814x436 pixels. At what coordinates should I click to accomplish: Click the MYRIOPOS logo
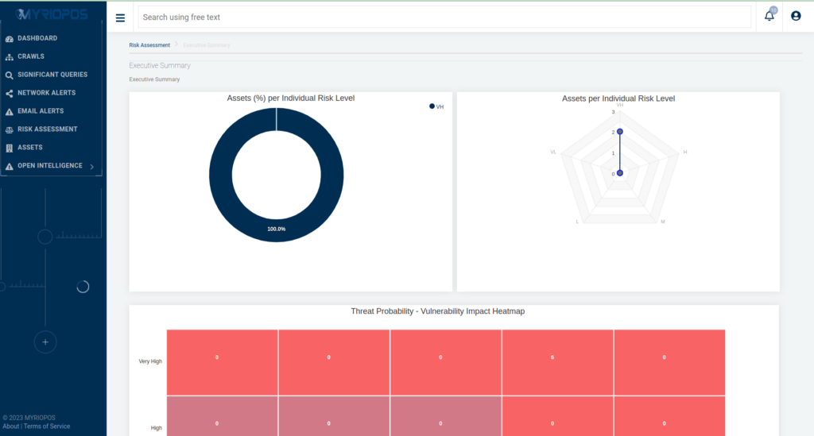[x=52, y=14]
